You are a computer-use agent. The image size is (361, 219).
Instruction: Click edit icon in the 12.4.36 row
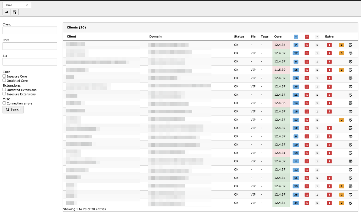(x=350, y=103)
